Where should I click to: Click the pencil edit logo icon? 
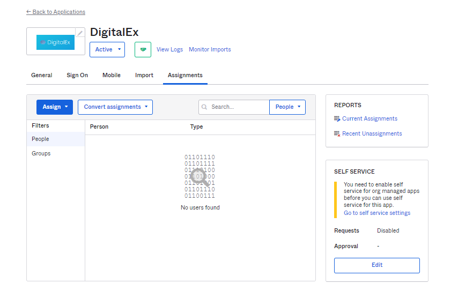pos(80,33)
